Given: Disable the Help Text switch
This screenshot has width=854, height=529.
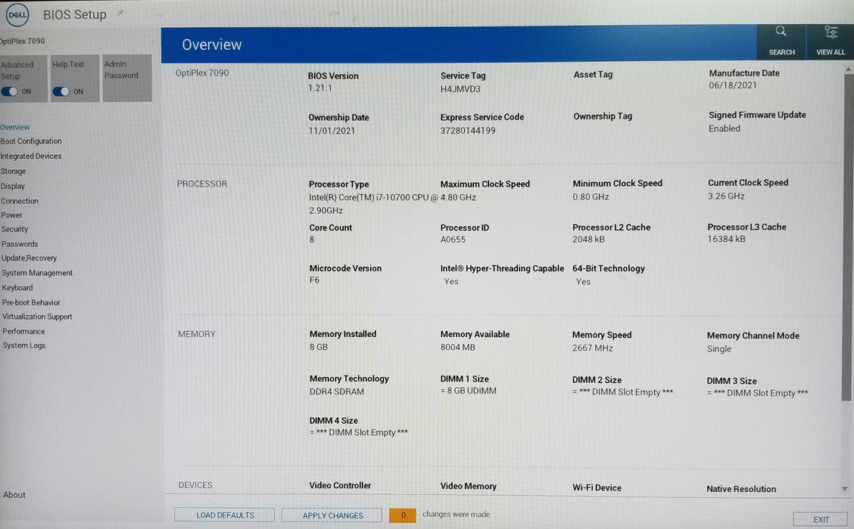Looking at the screenshot, I should coord(61,90).
